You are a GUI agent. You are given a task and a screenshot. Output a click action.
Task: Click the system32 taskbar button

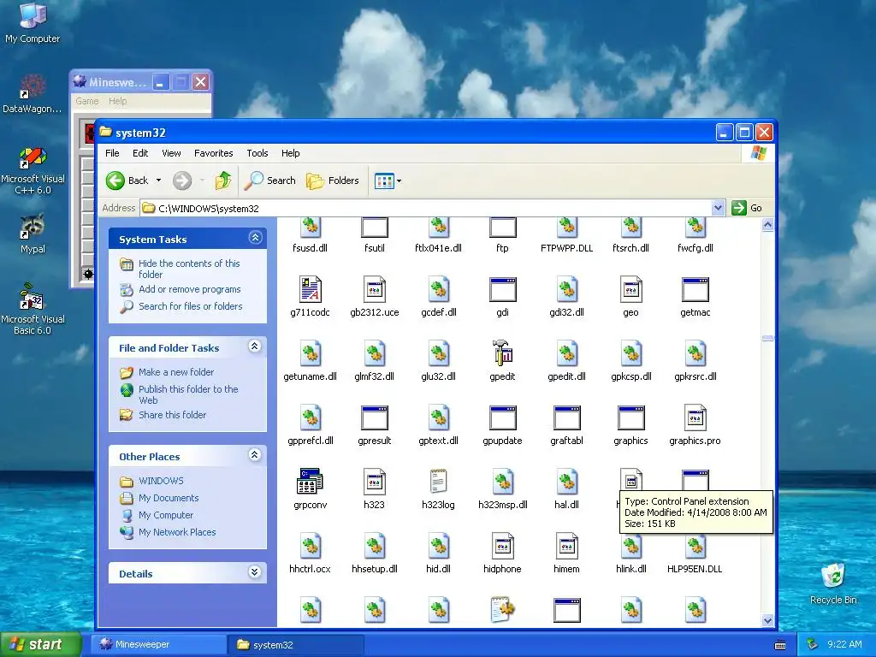click(296, 644)
